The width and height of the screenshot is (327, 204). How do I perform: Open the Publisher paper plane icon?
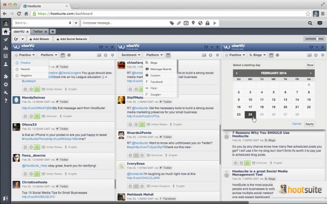coord(6,40)
